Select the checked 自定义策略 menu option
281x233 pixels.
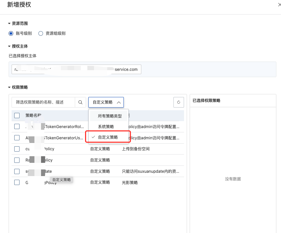(108, 137)
